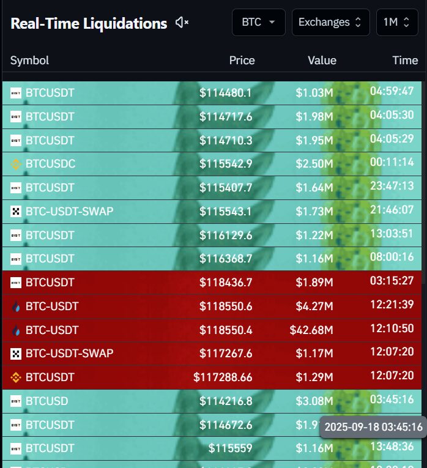Toggle the liquidation sound mute icon
The image size is (427, 468).
[x=182, y=23]
